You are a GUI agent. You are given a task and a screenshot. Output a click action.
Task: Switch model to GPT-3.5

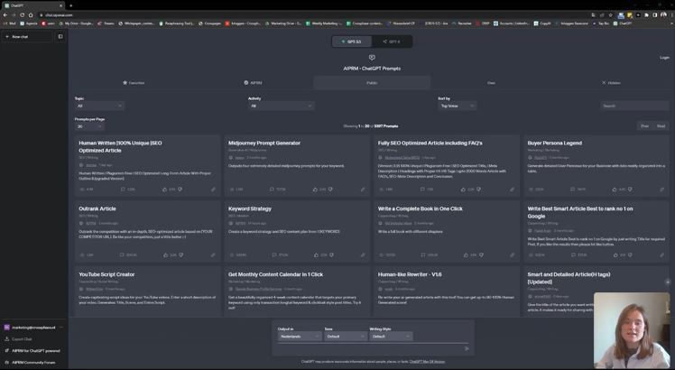[351, 42]
